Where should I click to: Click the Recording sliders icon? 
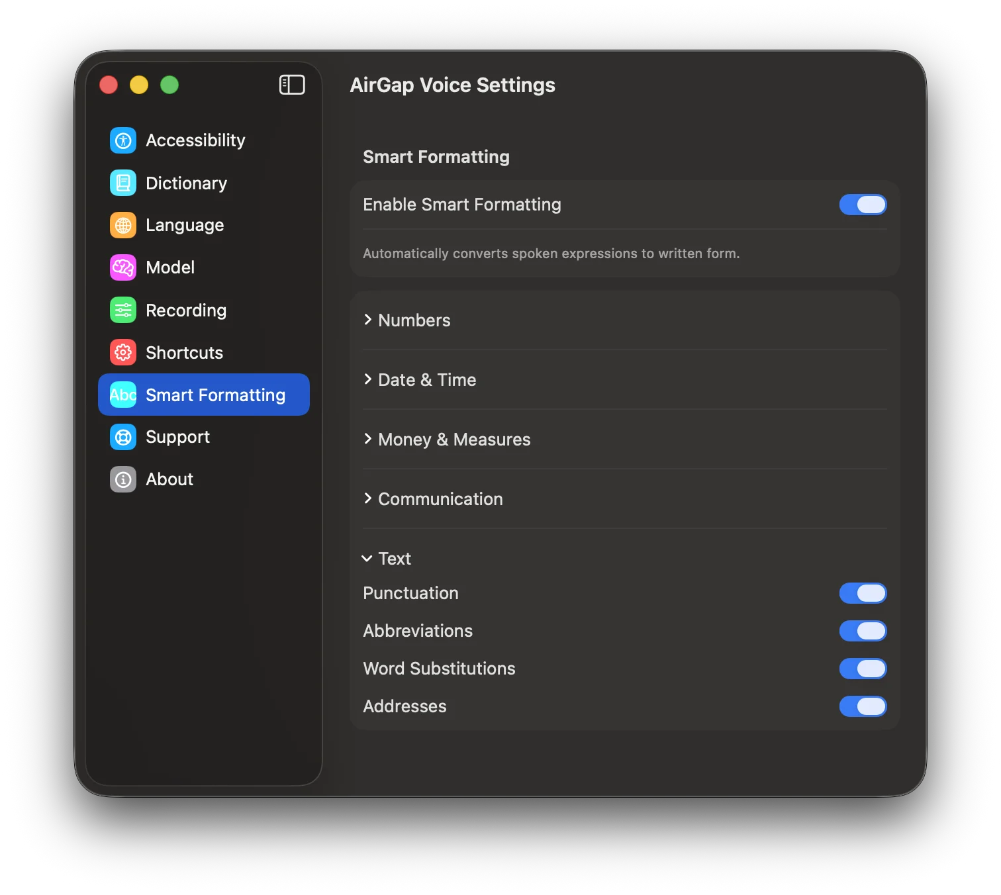pos(123,310)
